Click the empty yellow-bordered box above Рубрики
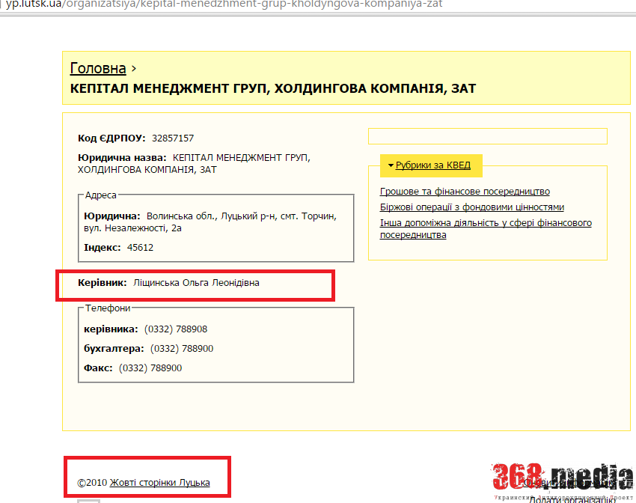This screenshot has height=503, width=636. pyautogui.click(x=487, y=136)
